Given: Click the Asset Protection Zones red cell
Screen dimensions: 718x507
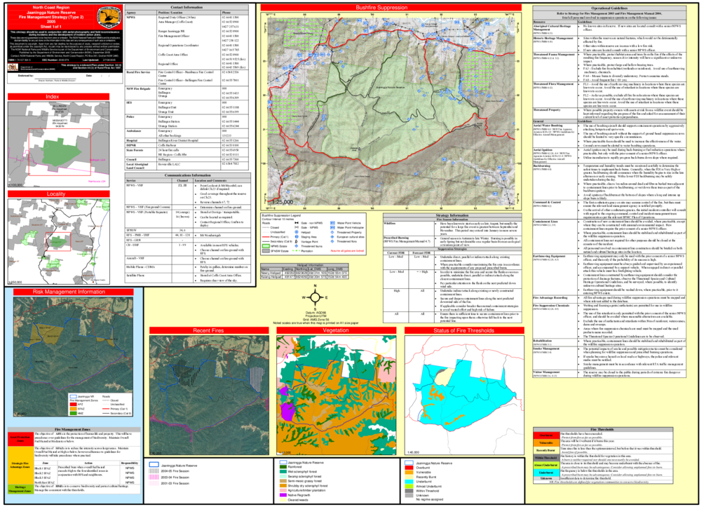Looking at the screenshot, I should 20,439.
